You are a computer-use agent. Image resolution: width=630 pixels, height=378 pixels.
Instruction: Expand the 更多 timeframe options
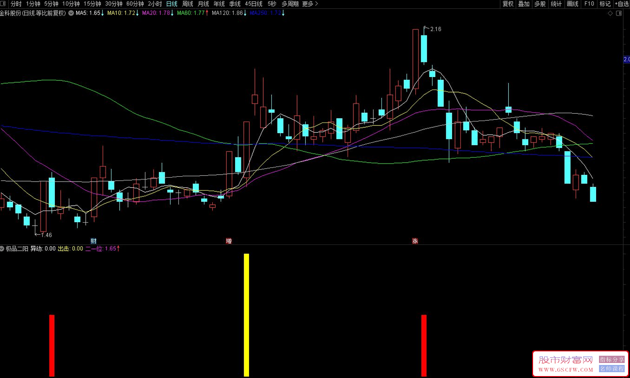[310, 4]
